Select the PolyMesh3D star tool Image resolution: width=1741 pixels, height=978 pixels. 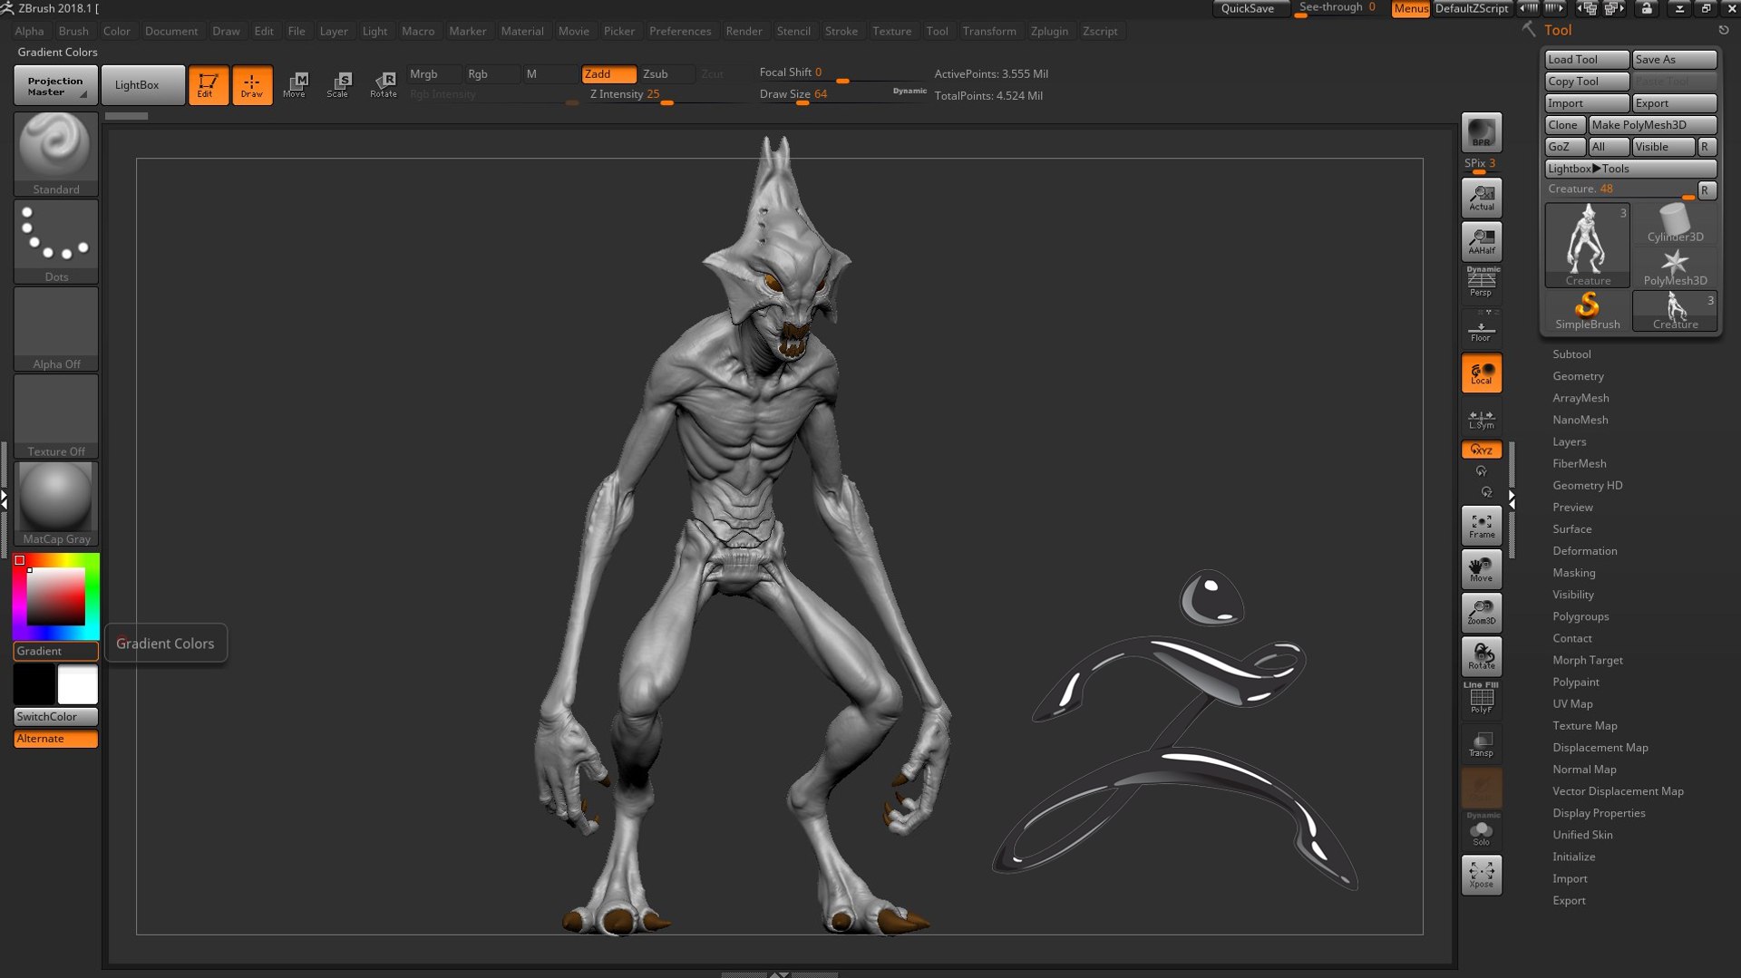(1675, 267)
